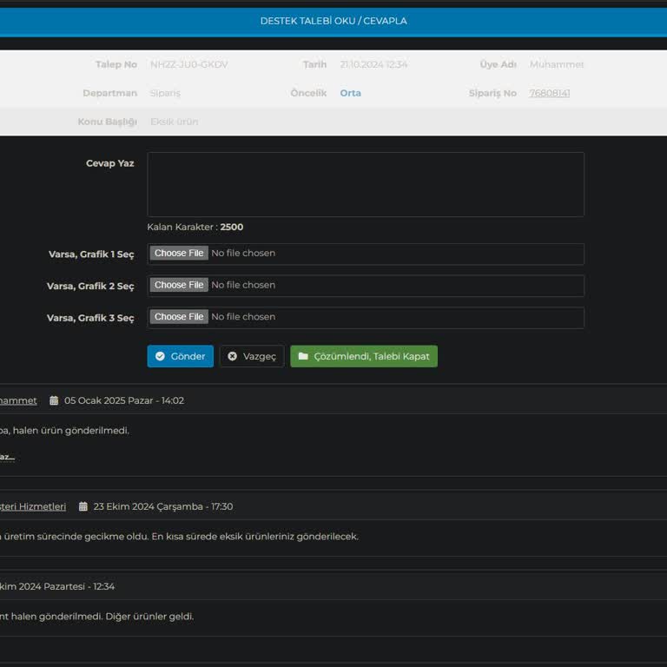Choose a file for Grafik 1
The height and width of the screenshot is (667, 667).
[179, 254]
